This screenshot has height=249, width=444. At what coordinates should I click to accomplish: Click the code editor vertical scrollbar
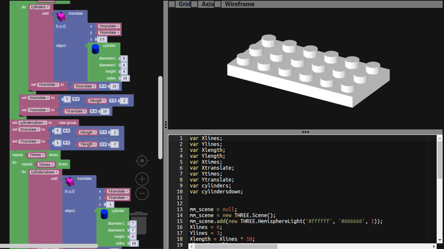(439, 160)
